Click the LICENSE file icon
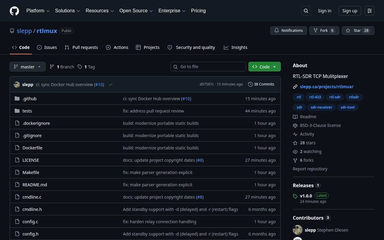Image resolution: width=384 pixels, height=240 pixels. 17,160
